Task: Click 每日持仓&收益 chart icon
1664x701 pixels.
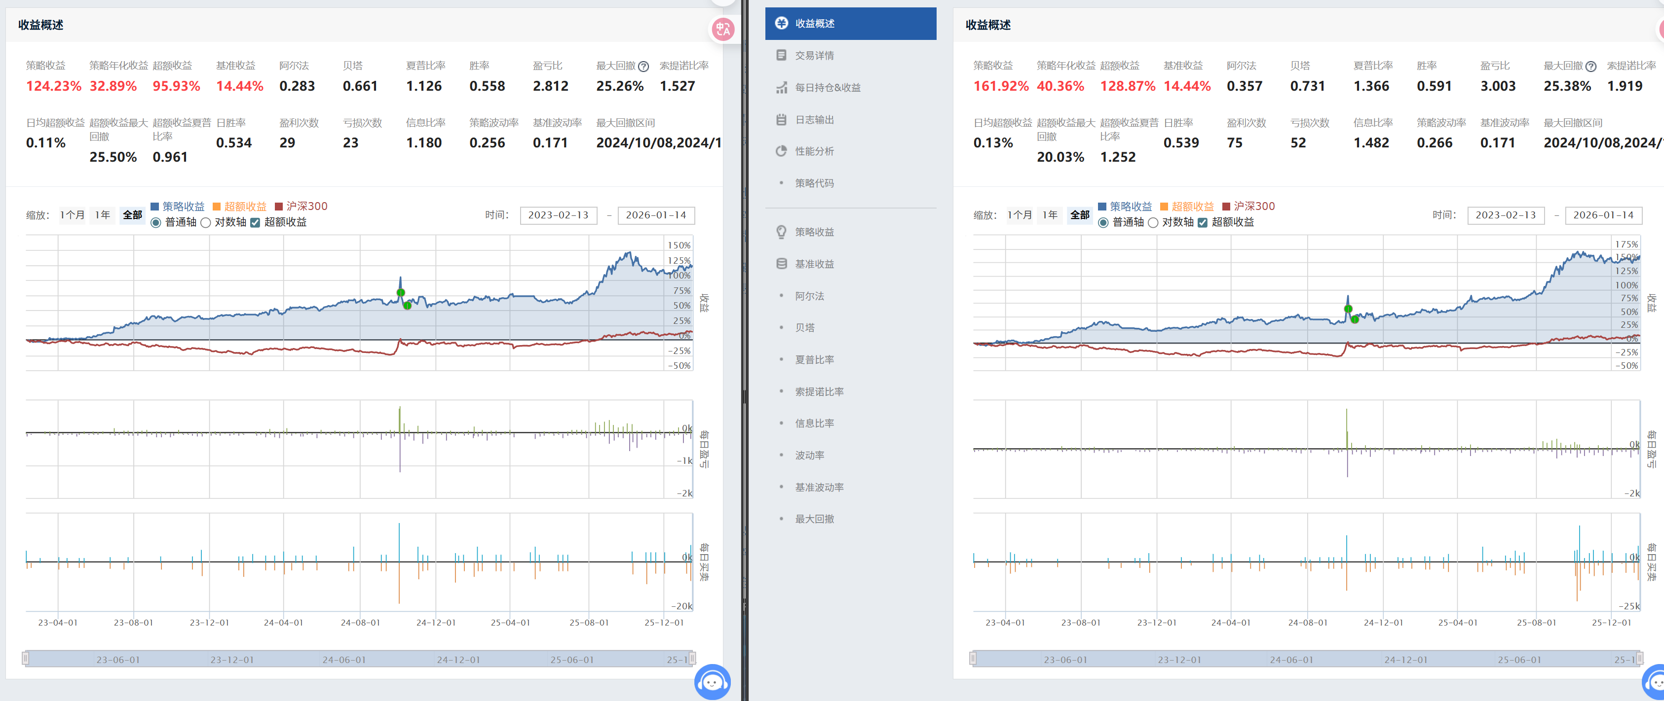Action: [781, 88]
